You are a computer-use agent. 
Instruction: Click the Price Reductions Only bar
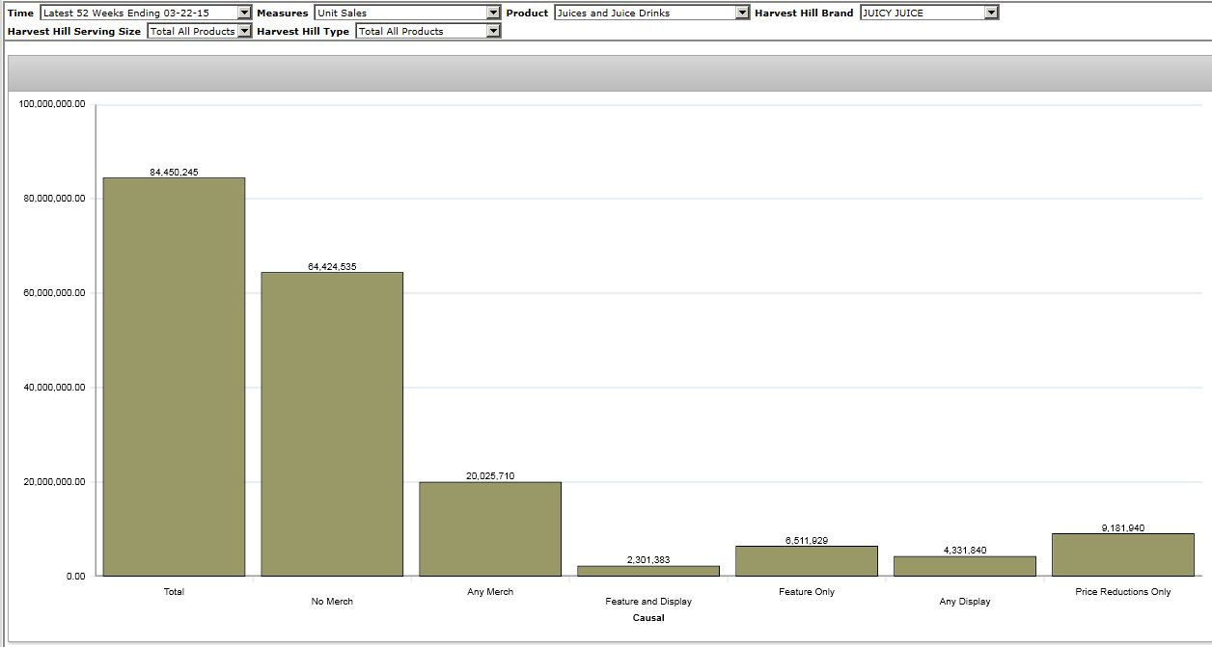point(1123,554)
